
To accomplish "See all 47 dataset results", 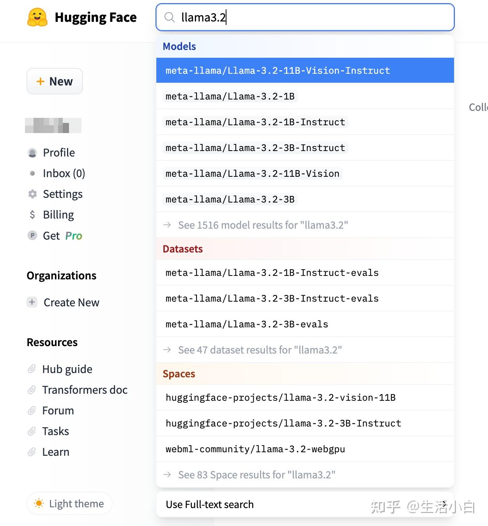I will 260,350.
